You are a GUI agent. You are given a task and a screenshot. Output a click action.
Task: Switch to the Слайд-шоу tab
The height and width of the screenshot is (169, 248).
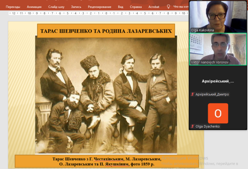[56, 7]
